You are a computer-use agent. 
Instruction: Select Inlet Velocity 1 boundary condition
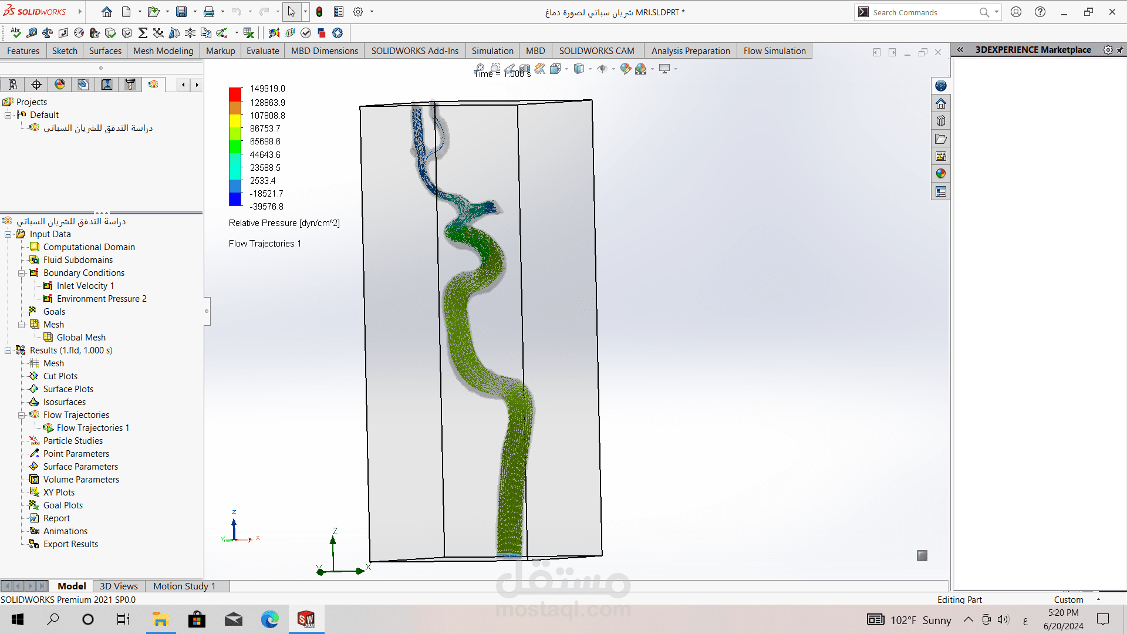point(85,286)
